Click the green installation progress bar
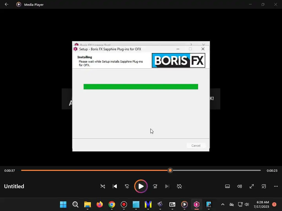 click(x=141, y=87)
